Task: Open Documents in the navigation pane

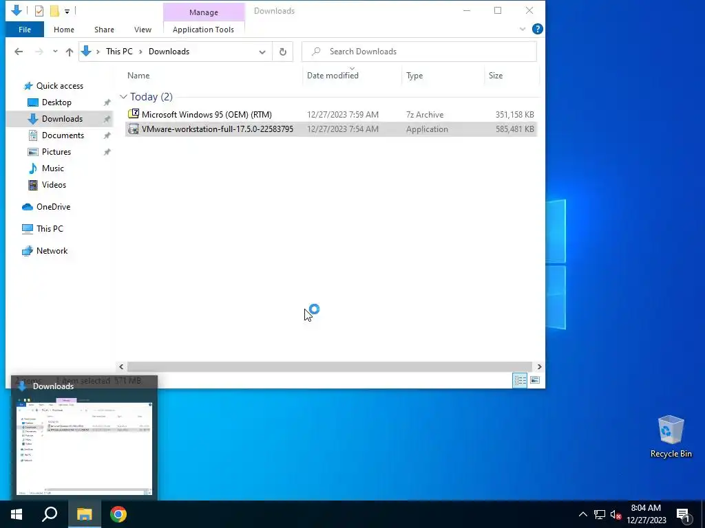Action: pyautogui.click(x=63, y=135)
